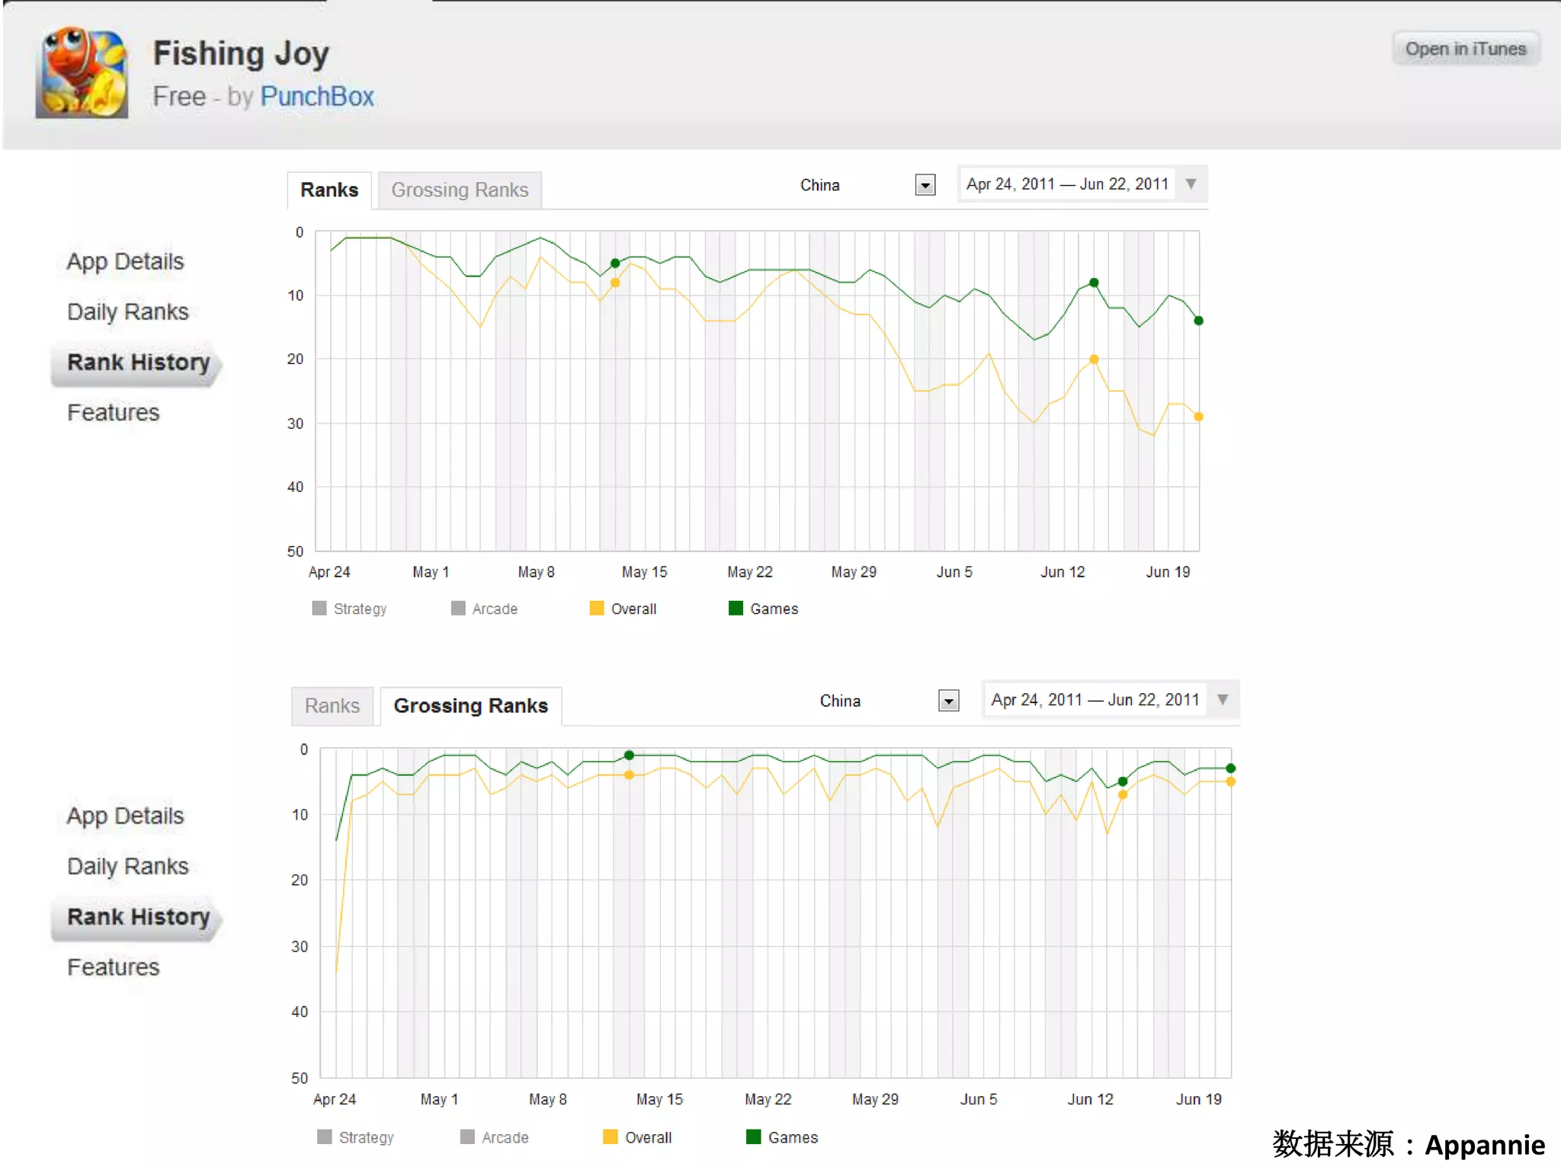Image resolution: width=1561 pixels, height=1170 pixels.
Task: Open App Details in lower sidebar
Action: tap(126, 816)
